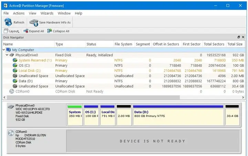Close the Disk Navigator panel
Screen dimensions: 248x156
(x=243, y=37)
